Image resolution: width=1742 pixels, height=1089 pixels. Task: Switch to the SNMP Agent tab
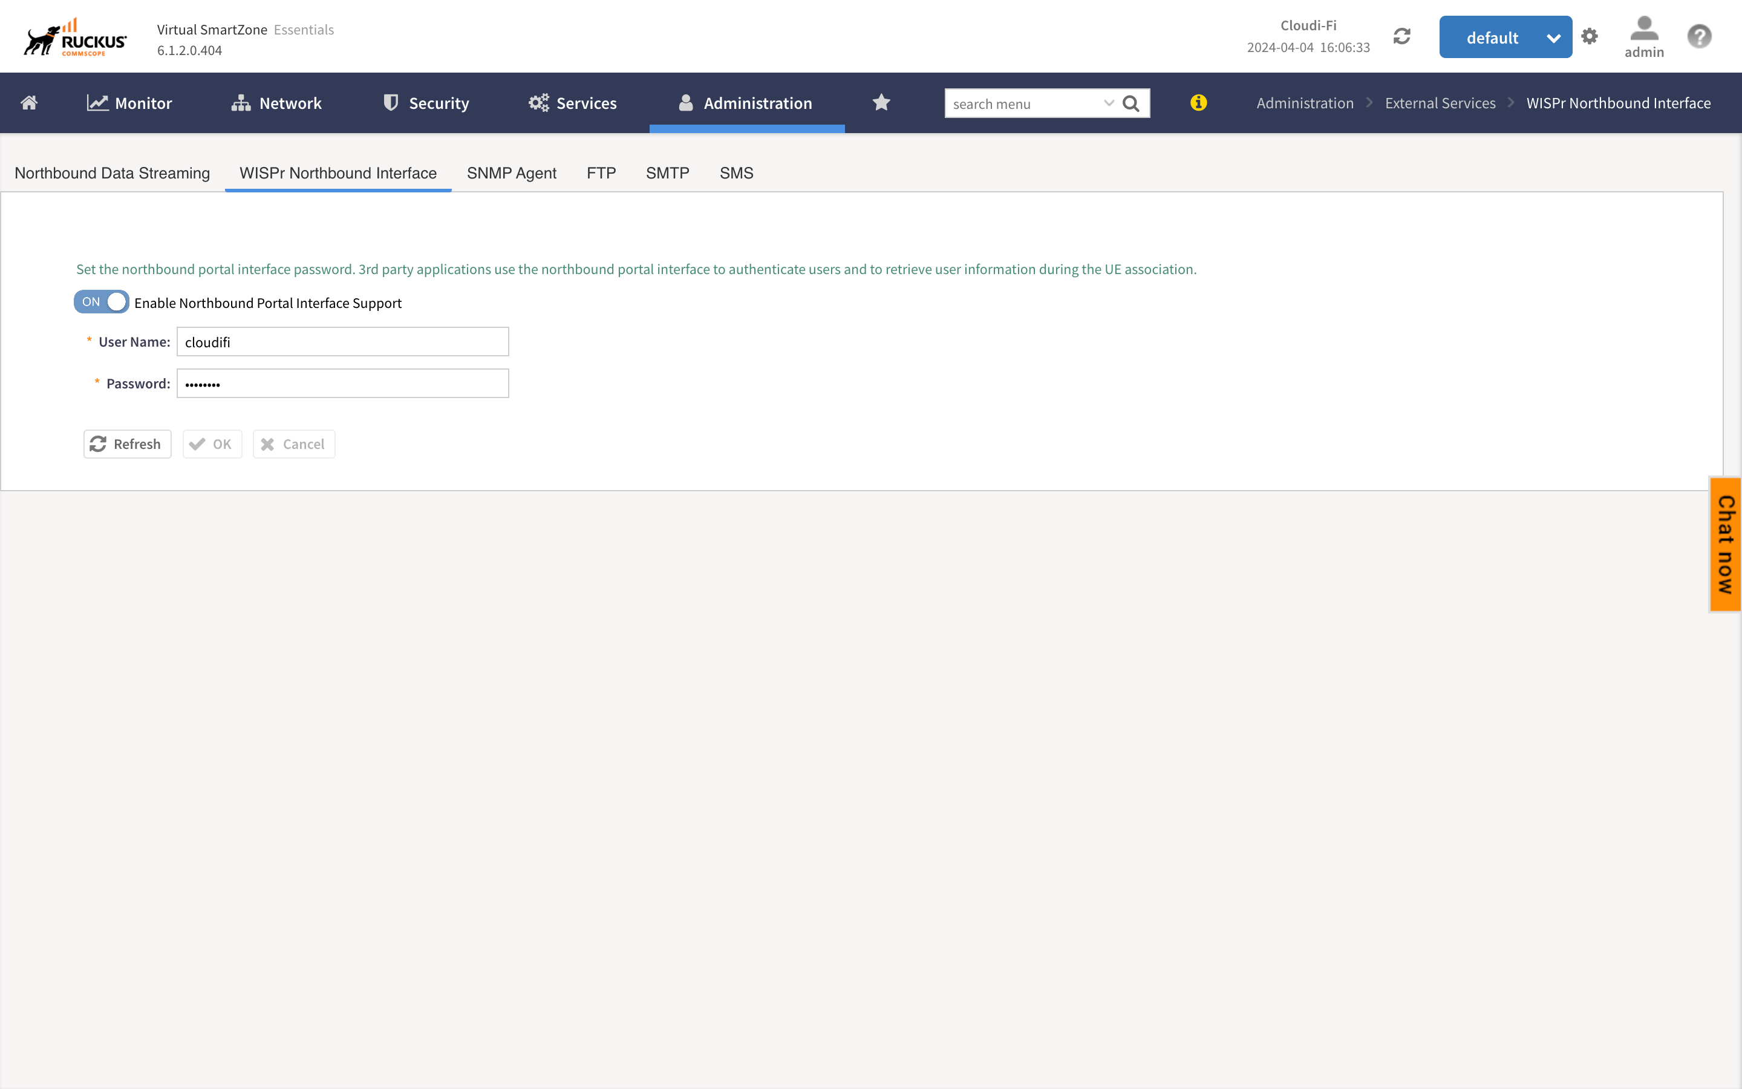click(511, 173)
